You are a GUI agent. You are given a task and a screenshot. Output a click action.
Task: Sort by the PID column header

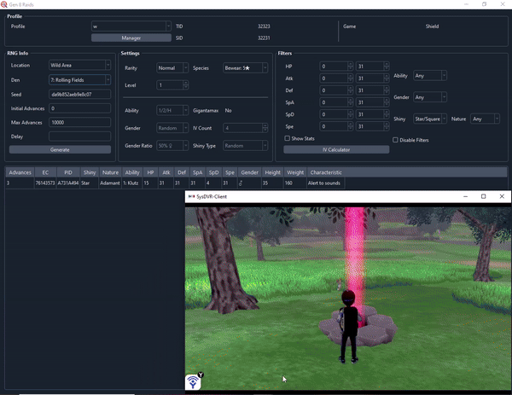tap(68, 172)
